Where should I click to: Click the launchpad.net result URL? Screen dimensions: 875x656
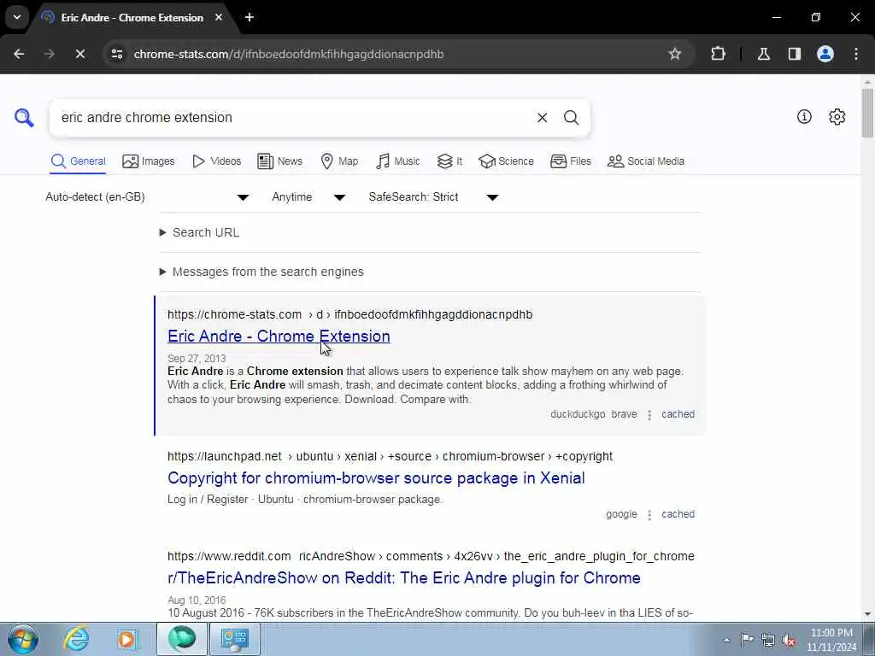390,456
